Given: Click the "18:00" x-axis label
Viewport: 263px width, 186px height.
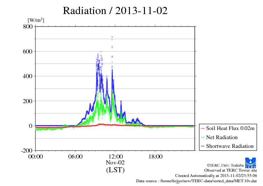Looking at the screenshot, I should tap(155, 157).
